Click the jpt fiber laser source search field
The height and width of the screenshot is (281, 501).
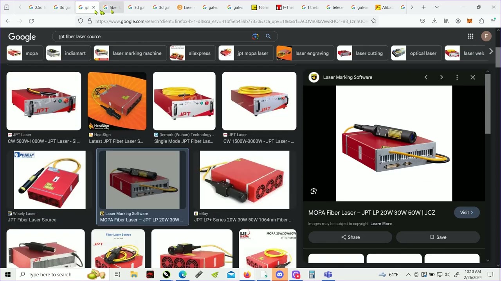153,36
